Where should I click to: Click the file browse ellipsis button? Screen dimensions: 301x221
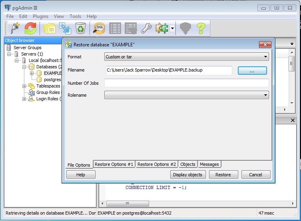pyautogui.click(x=252, y=70)
